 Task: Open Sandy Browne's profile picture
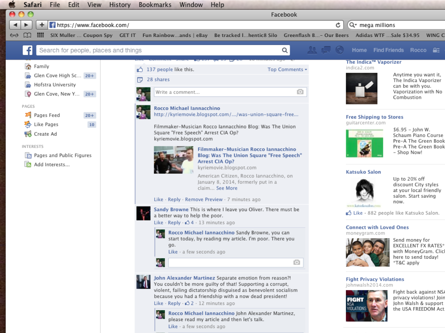pyautogui.click(x=143, y=213)
